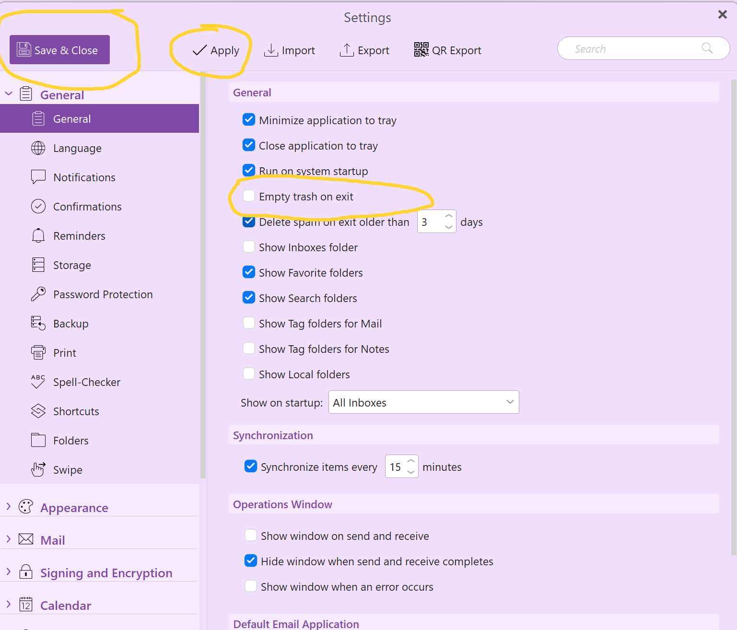Enable Show Tag folders for Mail
Screen dimensions: 737x630
[x=249, y=323]
